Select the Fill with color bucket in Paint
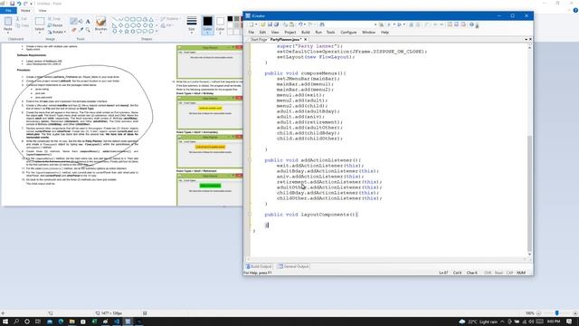The height and width of the screenshot is (326, 579). 81,21
